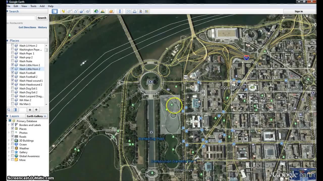The width and height of the screenshot is (323, 181).
Task: Click the magnifier search icon under Places
Action: pos(9,110)
